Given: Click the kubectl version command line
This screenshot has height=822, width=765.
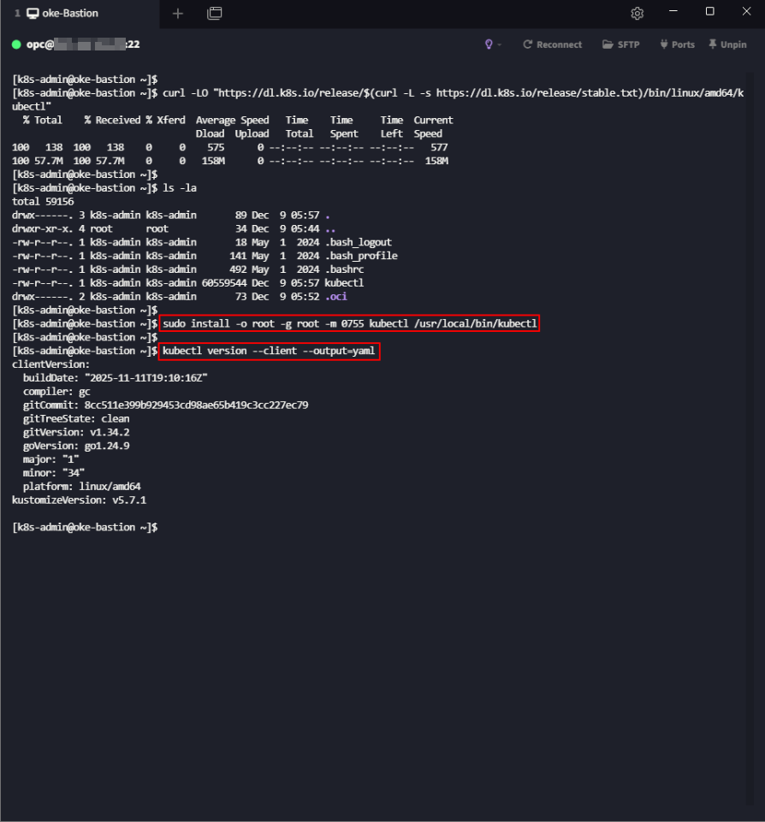Looking at the screenshot, I should [x=268, y=352].
